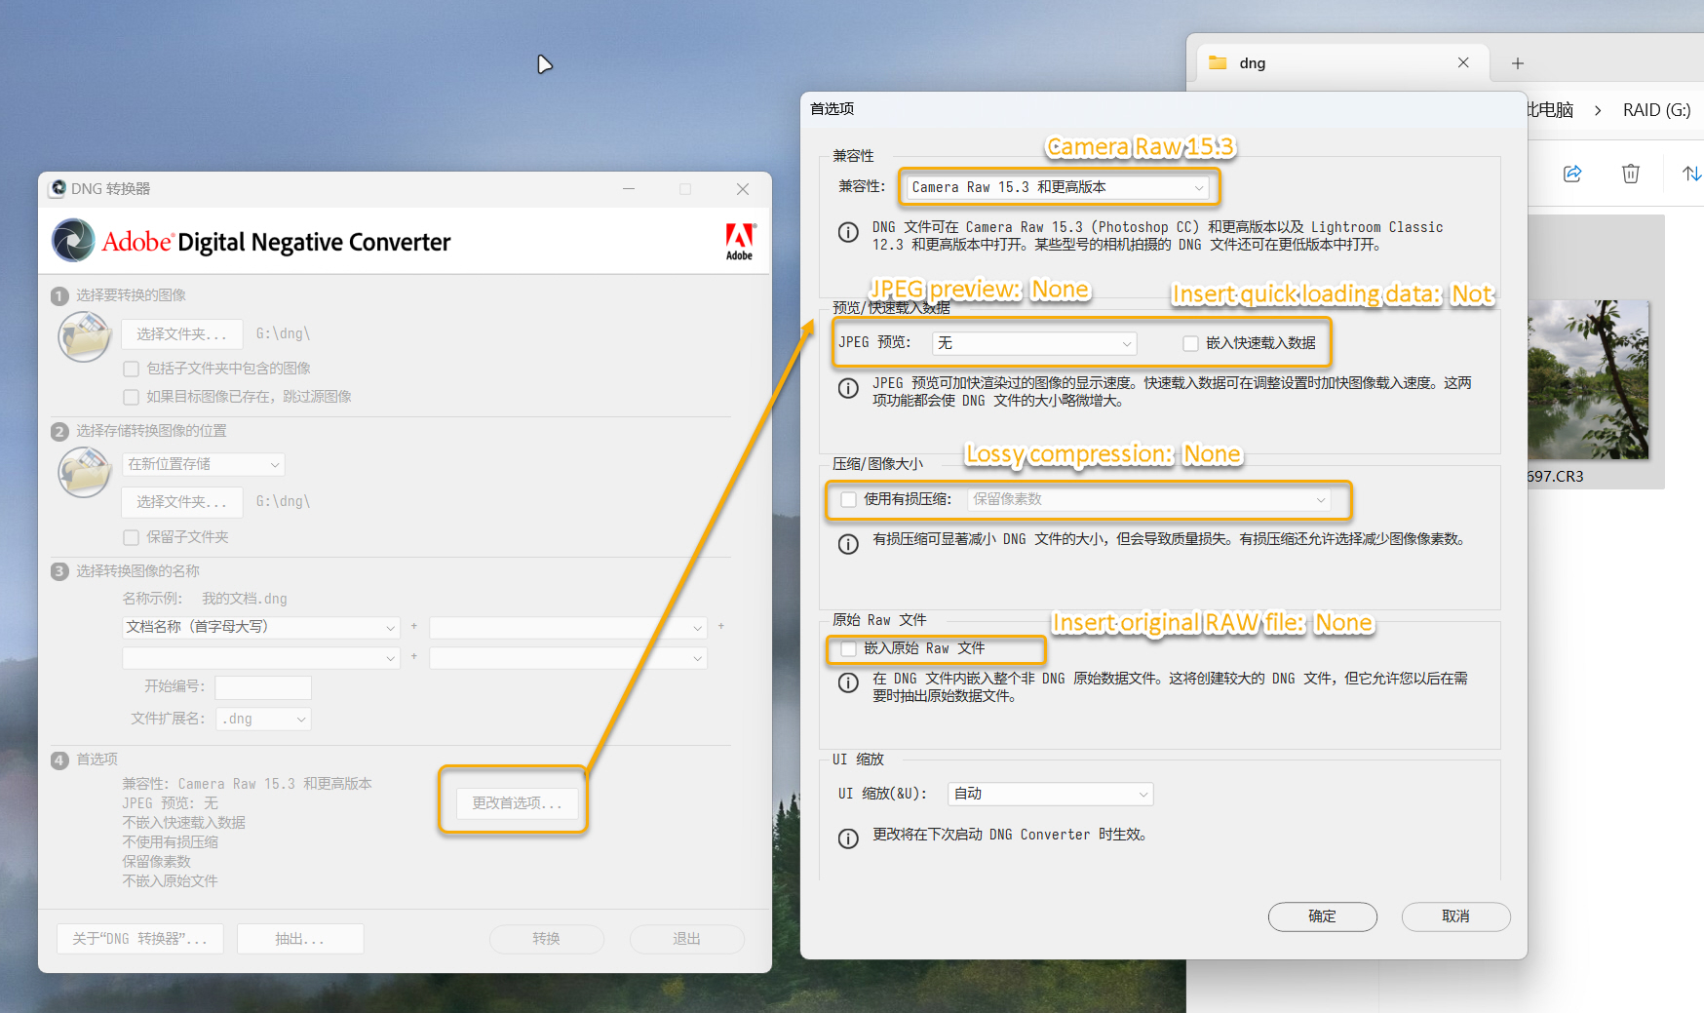
Task: Click the 首选项 dialog title bar
Action: pyautogui.click(x=1163, y=108)
